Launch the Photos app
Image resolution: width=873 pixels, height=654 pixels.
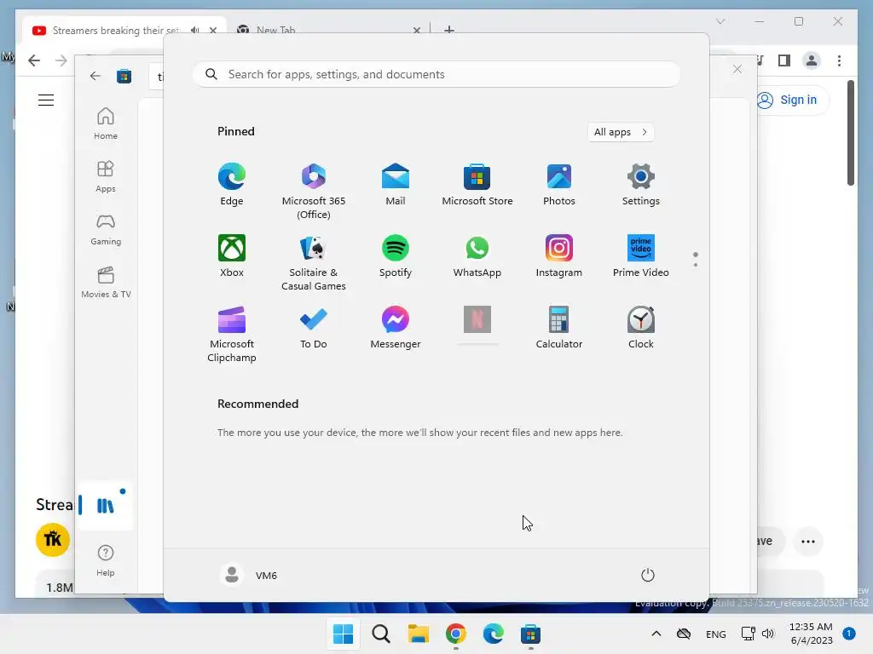[x=559, y=185]
